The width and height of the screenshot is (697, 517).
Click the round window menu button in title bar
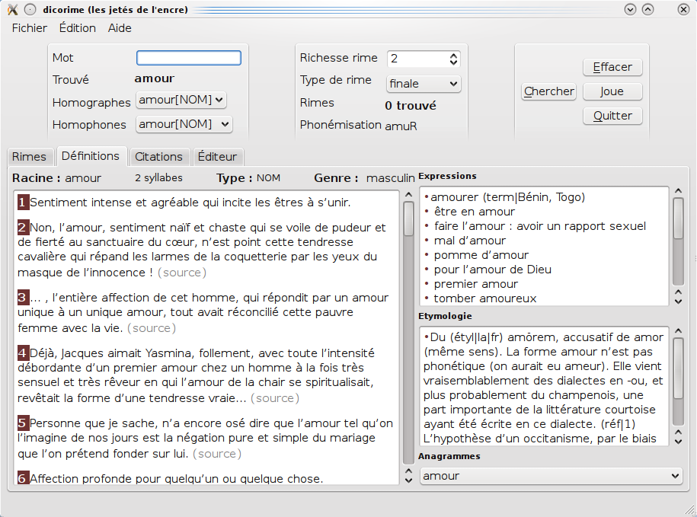[x=30, y=9]
